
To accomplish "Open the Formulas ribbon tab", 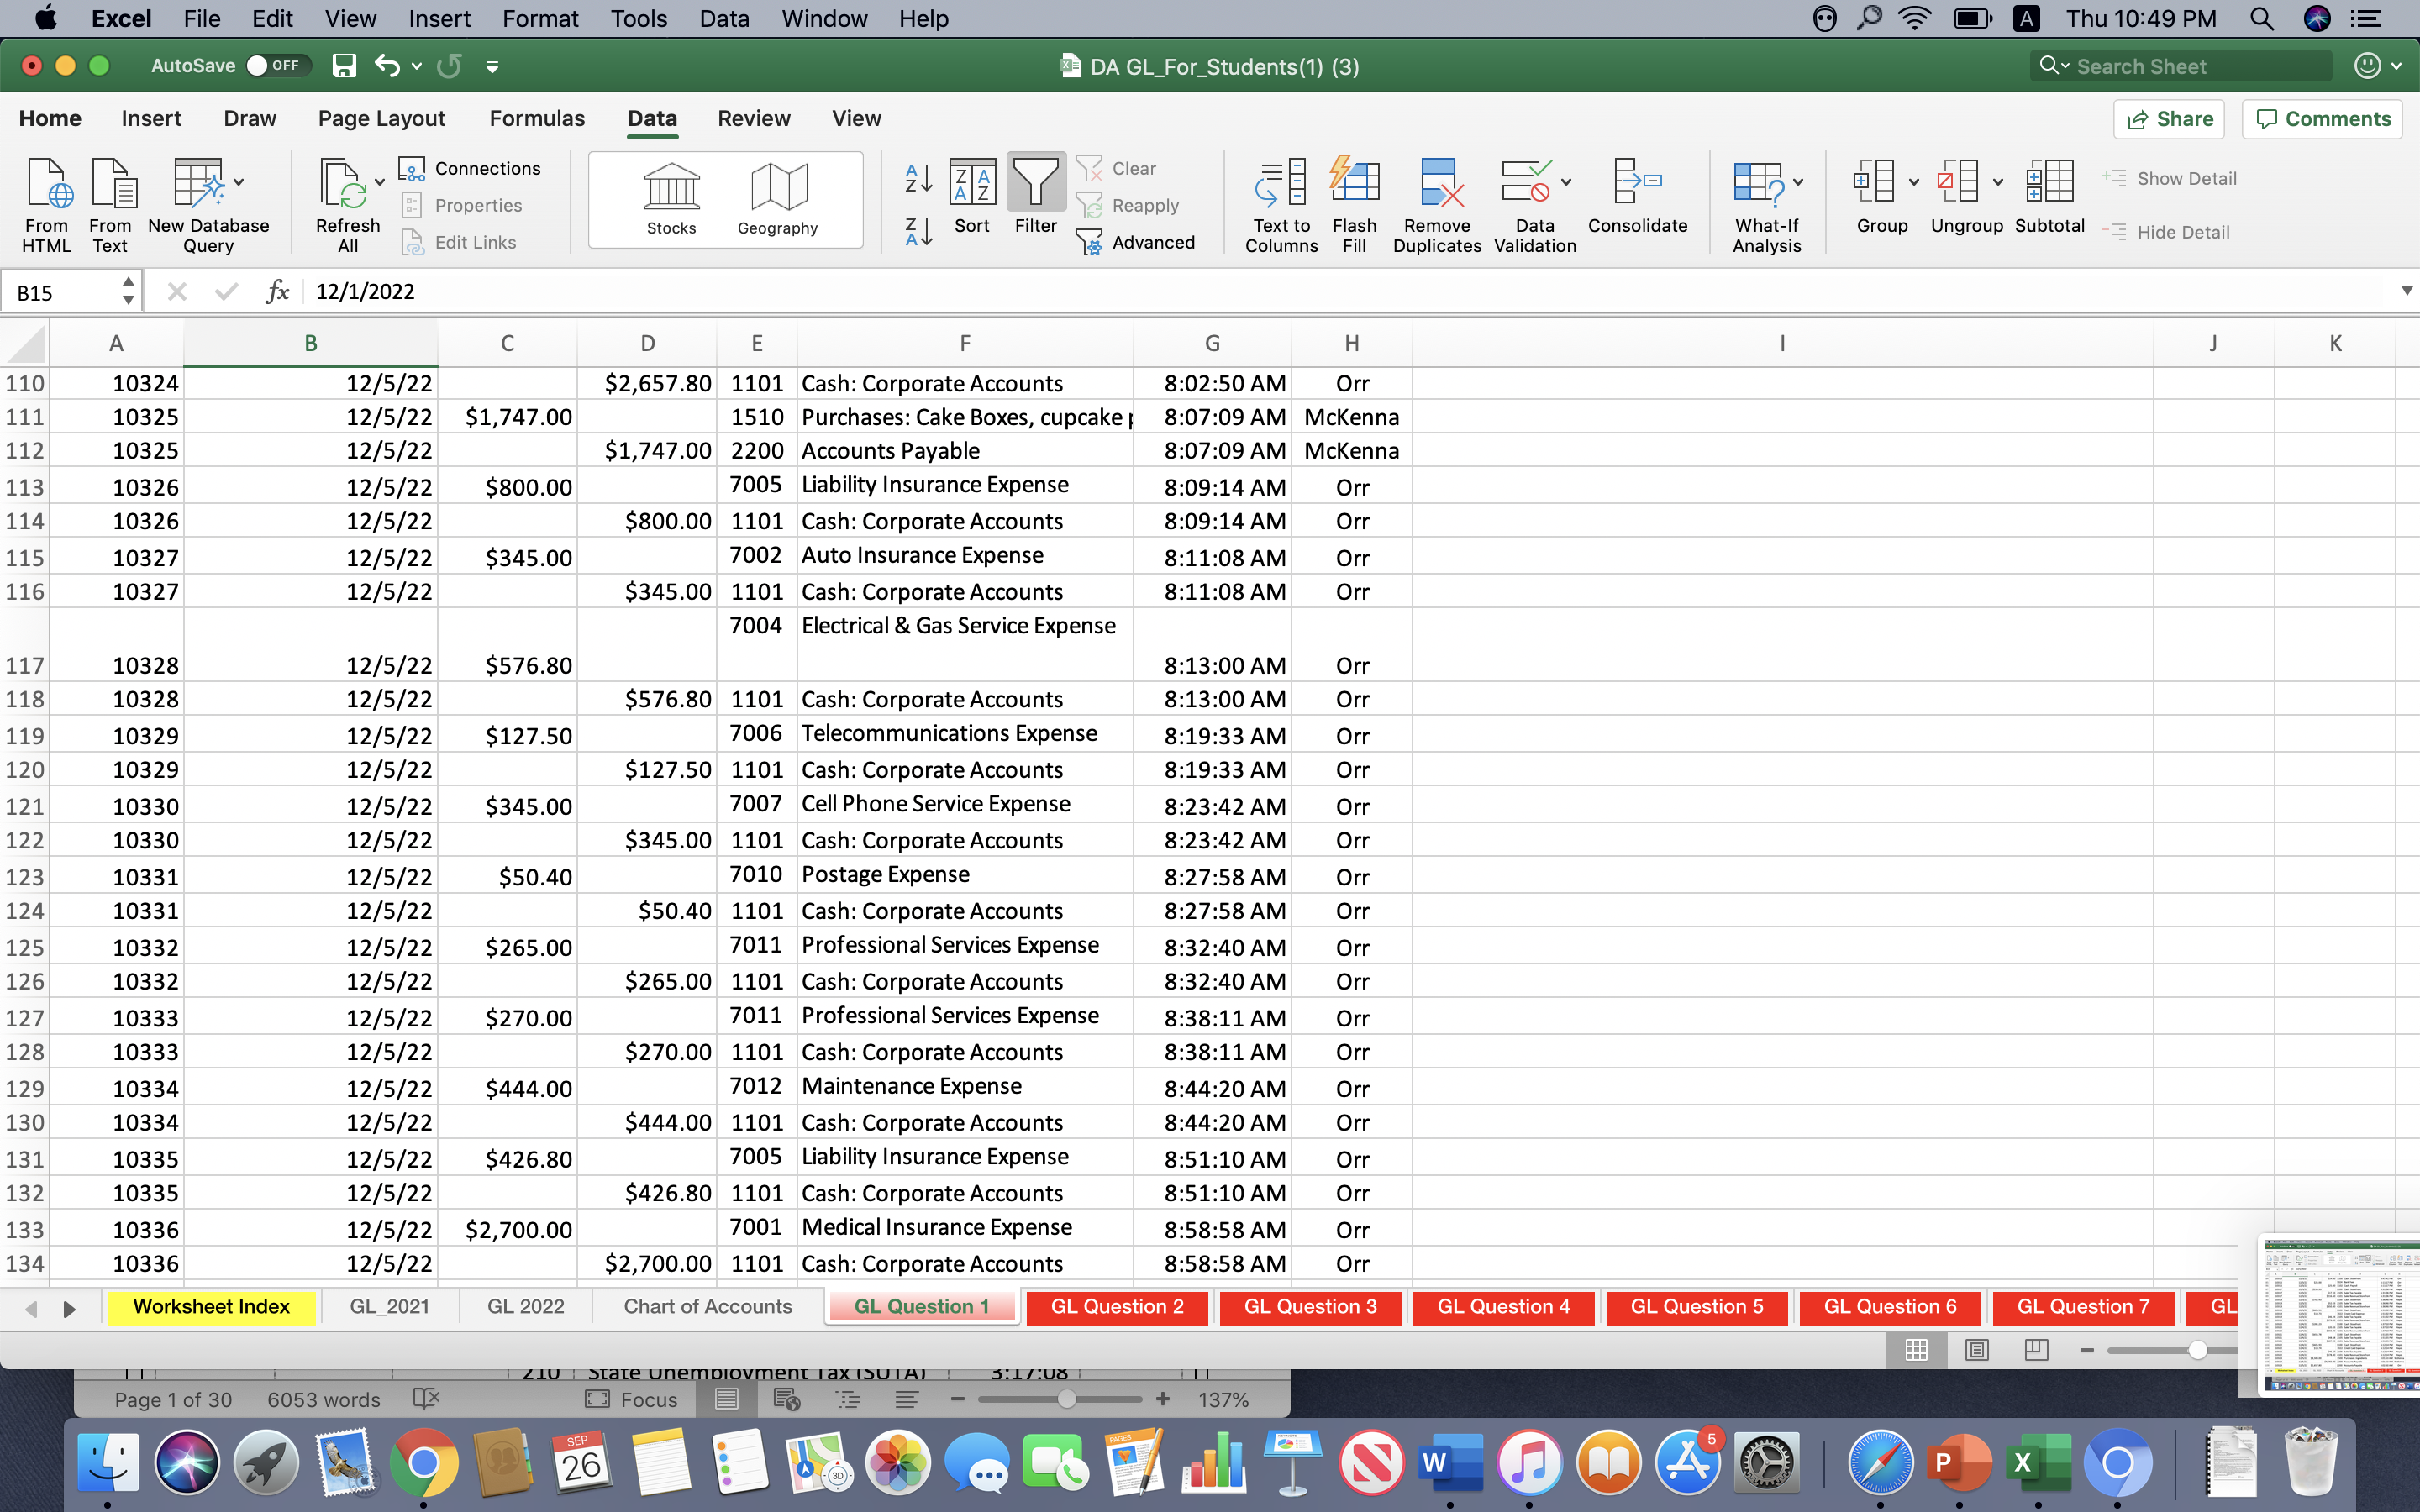I will click(x=537, y=118).
